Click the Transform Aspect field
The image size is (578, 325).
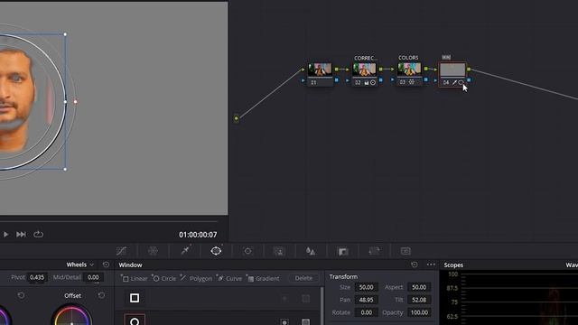[x=419, y=287]
